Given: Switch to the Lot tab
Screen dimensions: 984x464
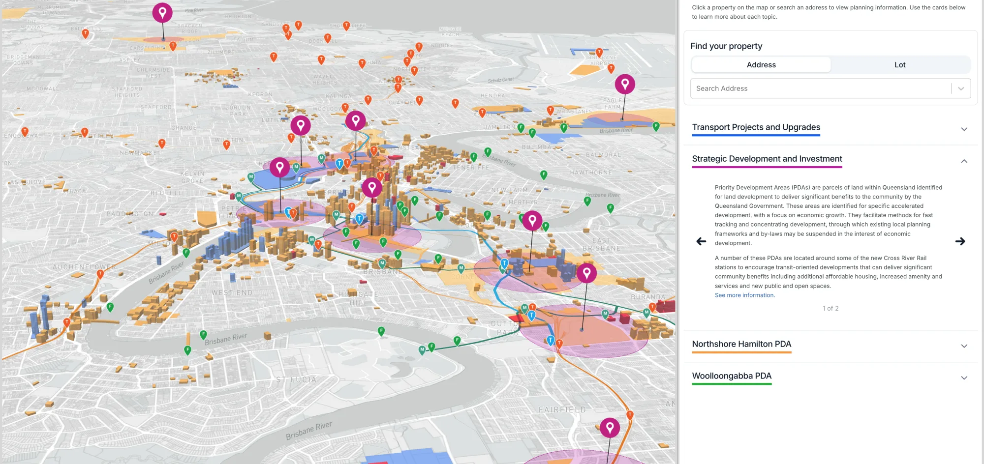Looking at the screenshot, I should point(900,65).
